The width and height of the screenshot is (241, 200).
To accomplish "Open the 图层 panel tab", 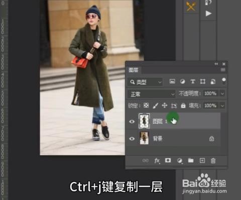I will (x=134, y=70).
